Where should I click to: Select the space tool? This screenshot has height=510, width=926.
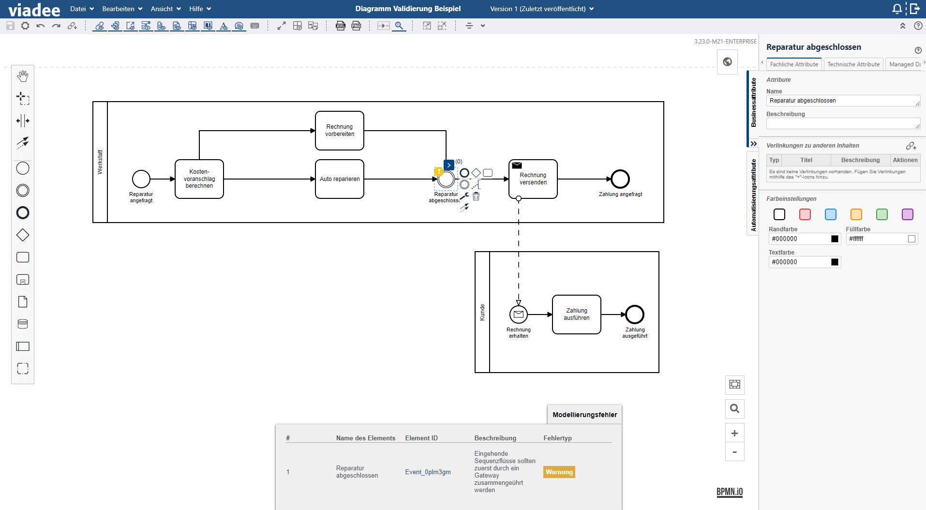[23, 120]
